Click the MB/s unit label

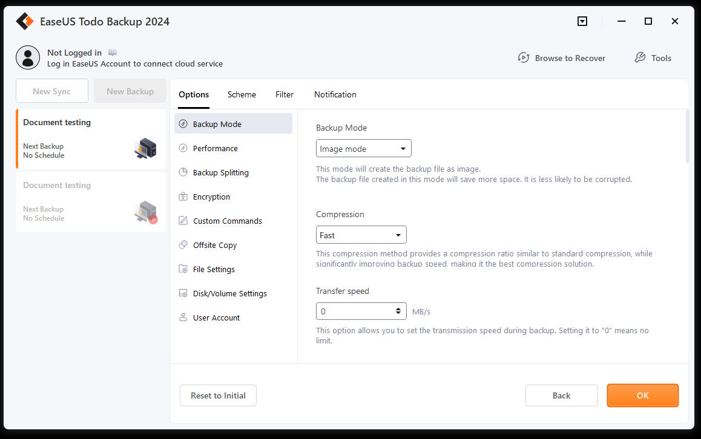pyautogui.click(x=421, y=312)
